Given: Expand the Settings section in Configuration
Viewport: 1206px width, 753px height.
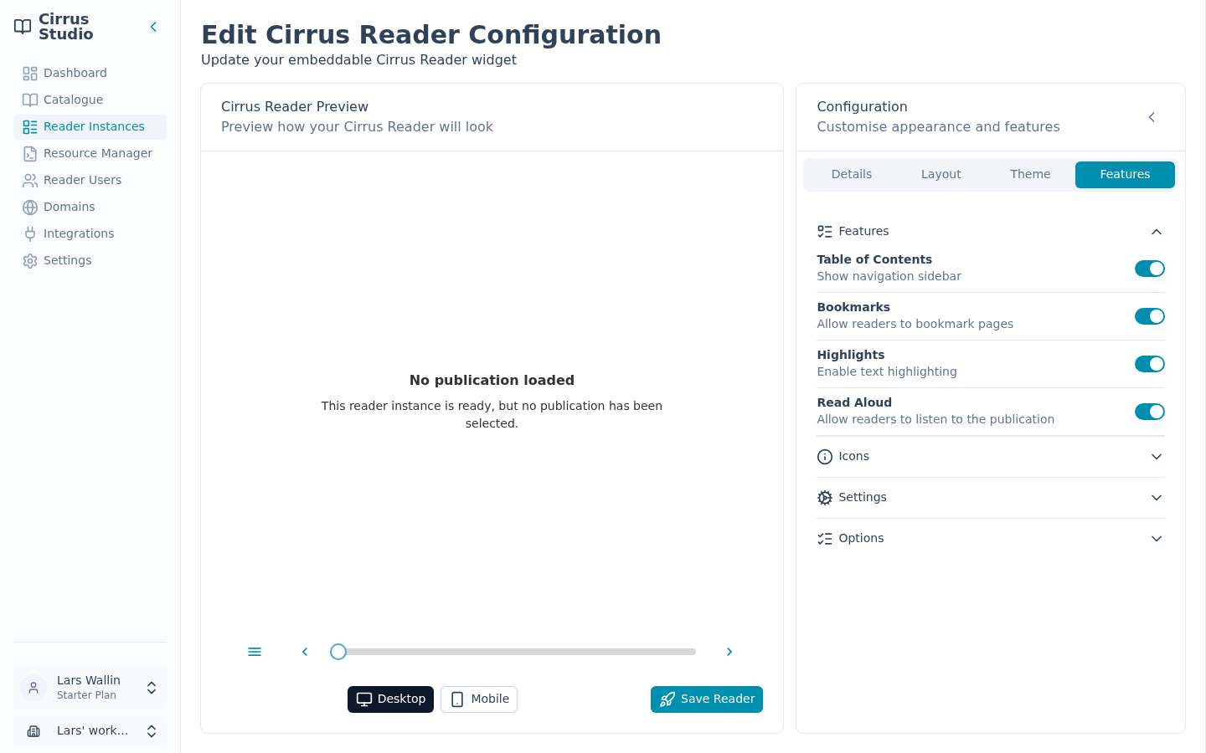Looking at the screenshot, I should tap(991, 498).
